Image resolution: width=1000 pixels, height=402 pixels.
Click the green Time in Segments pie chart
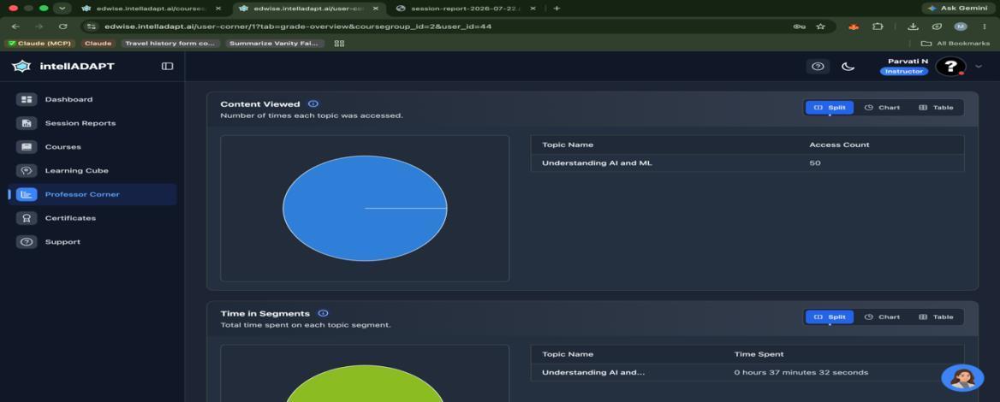coord(365,383)
